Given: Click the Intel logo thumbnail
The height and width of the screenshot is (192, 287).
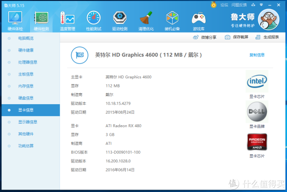Looking at the screenshot, I should (257, 81).
